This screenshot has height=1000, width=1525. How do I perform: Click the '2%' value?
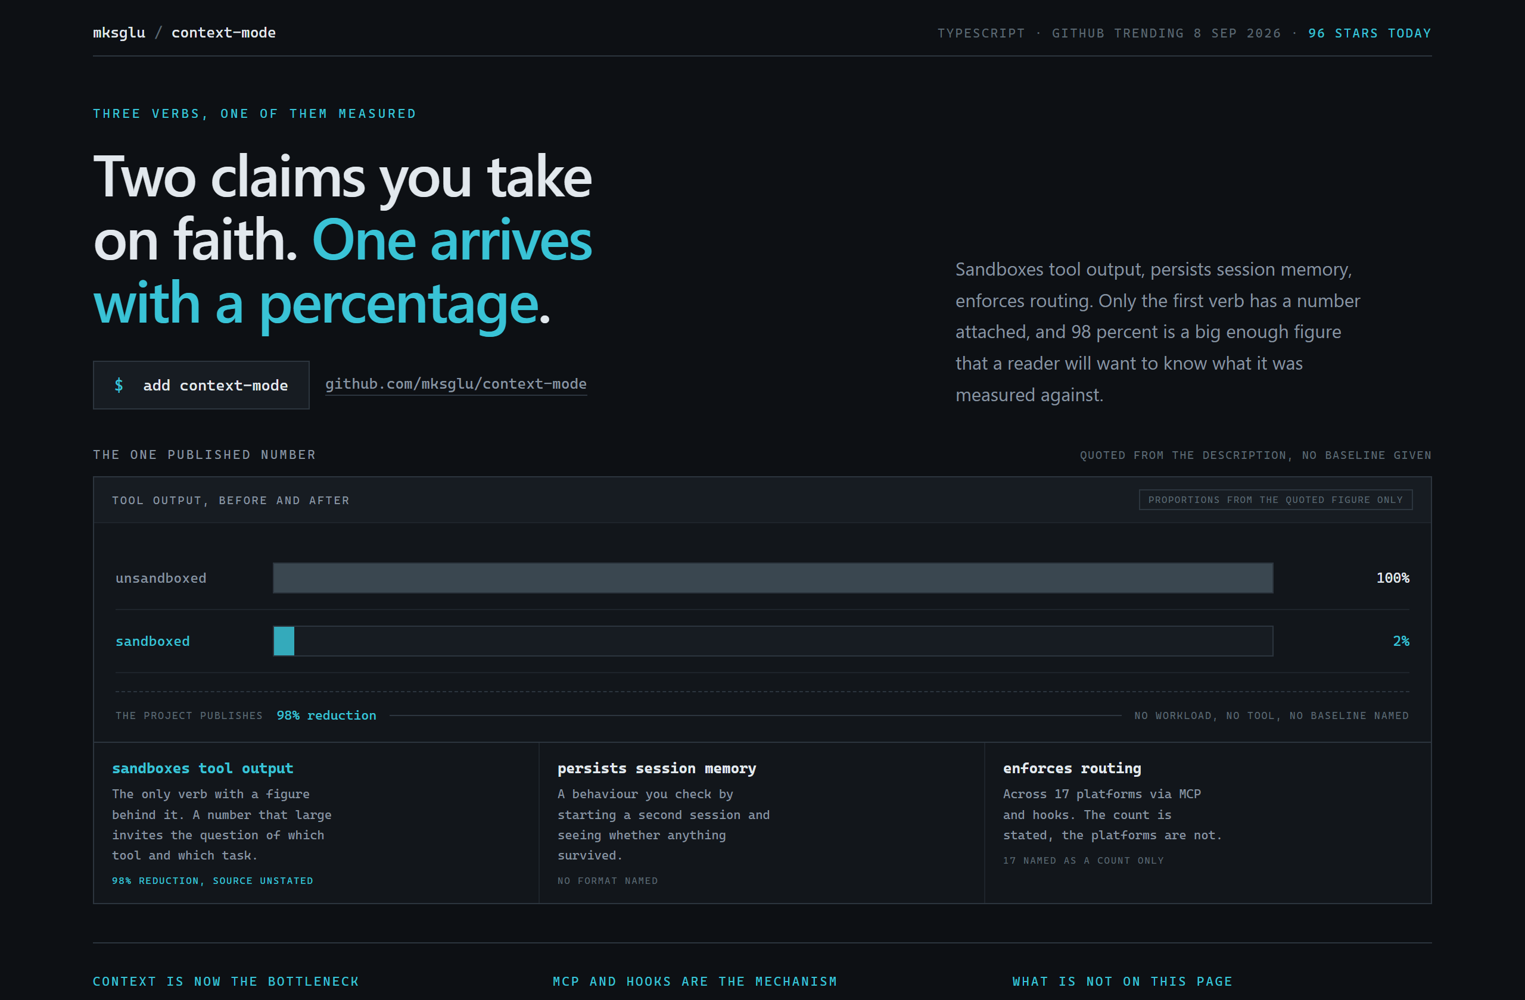pos(1400,641)
